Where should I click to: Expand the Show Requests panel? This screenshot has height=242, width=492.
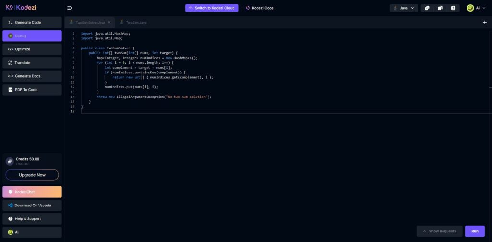click(x=439, y=231)
